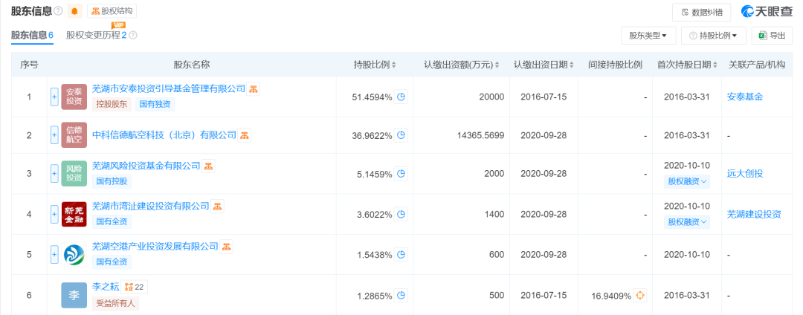The width and height of the screenshot is (803, 315).
Task: Click the 受益所有人 tag
Action: pyautogui.click(x=116, y=302)
